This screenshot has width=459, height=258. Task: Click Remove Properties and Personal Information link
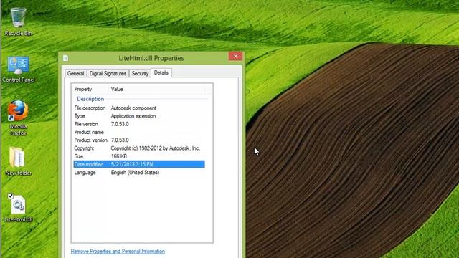click(118, 252)
